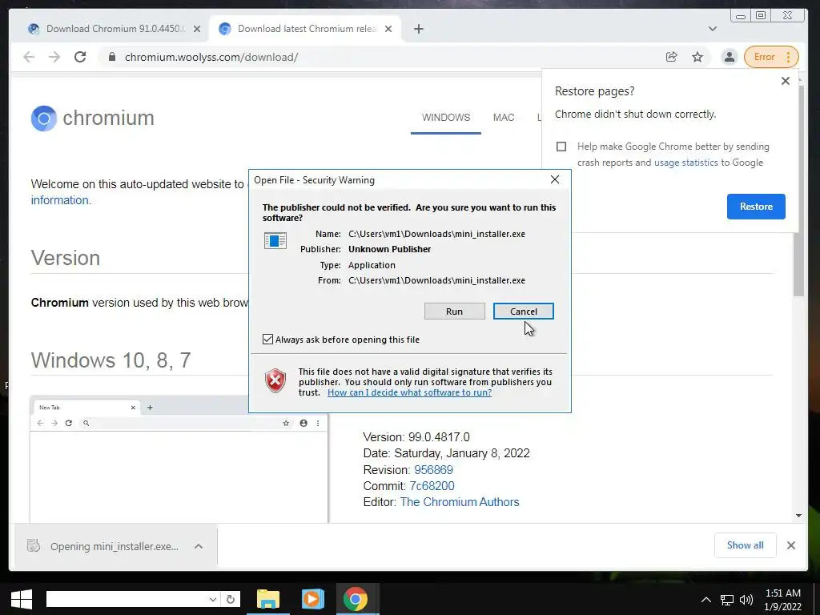Image resolution: width=820 pixels, height=615 pixels.
Task: Open the Windows Start menu
Action: pyautogui.click(x=21, y=599)
